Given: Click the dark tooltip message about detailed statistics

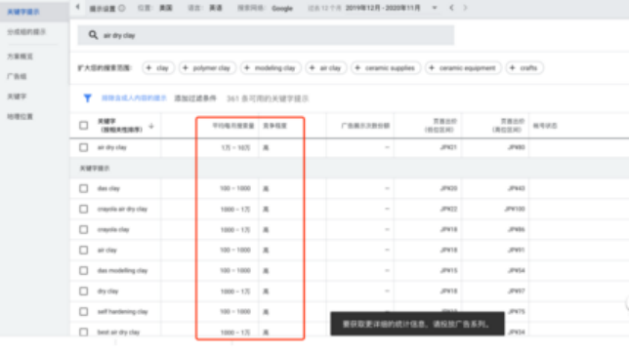Looking at the screenshot, I should [x=417, y=324].
